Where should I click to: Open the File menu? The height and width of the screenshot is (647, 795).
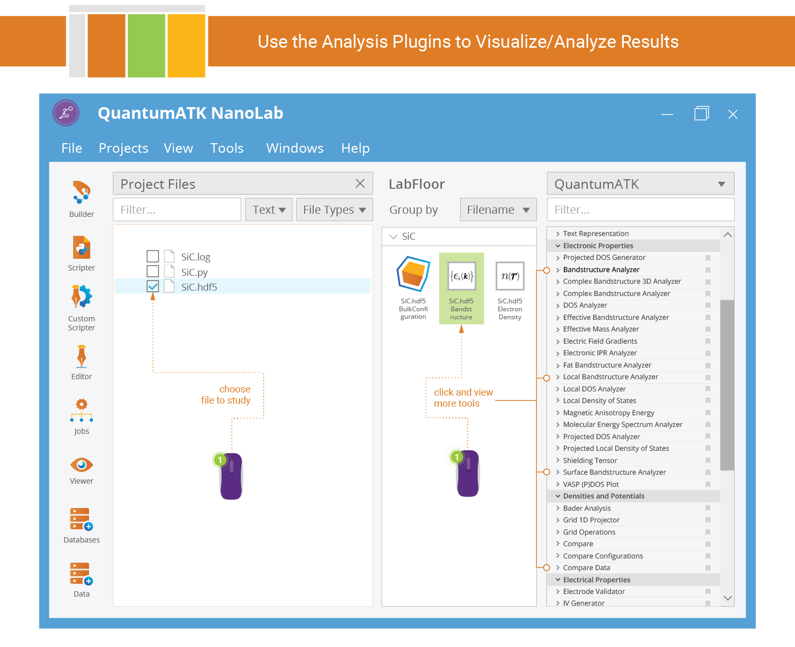[72, 148]
